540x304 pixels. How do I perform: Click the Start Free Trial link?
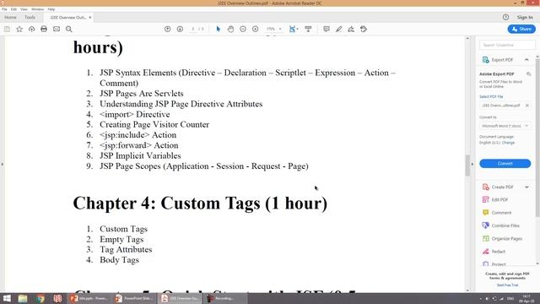pos(507,285)
